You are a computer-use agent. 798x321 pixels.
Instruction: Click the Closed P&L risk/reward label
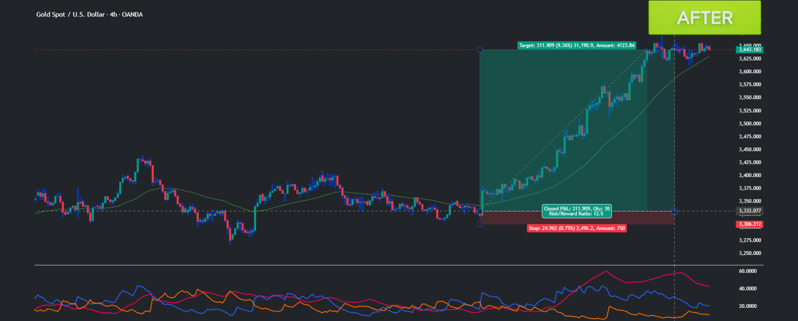576,211
